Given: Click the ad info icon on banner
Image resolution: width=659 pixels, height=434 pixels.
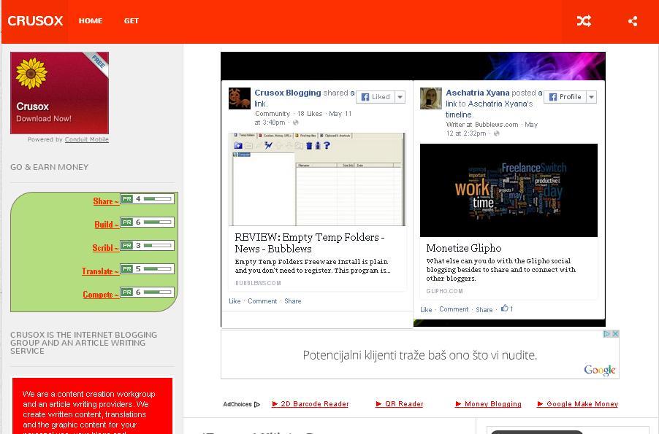Looking at the screenshot, I should pos(607,334).
